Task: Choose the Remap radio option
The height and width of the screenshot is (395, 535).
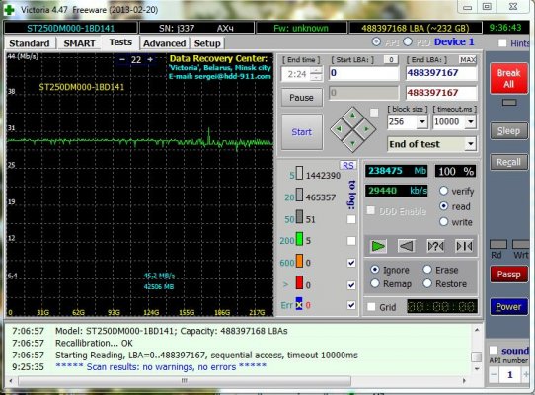Action: click(375, 283)
